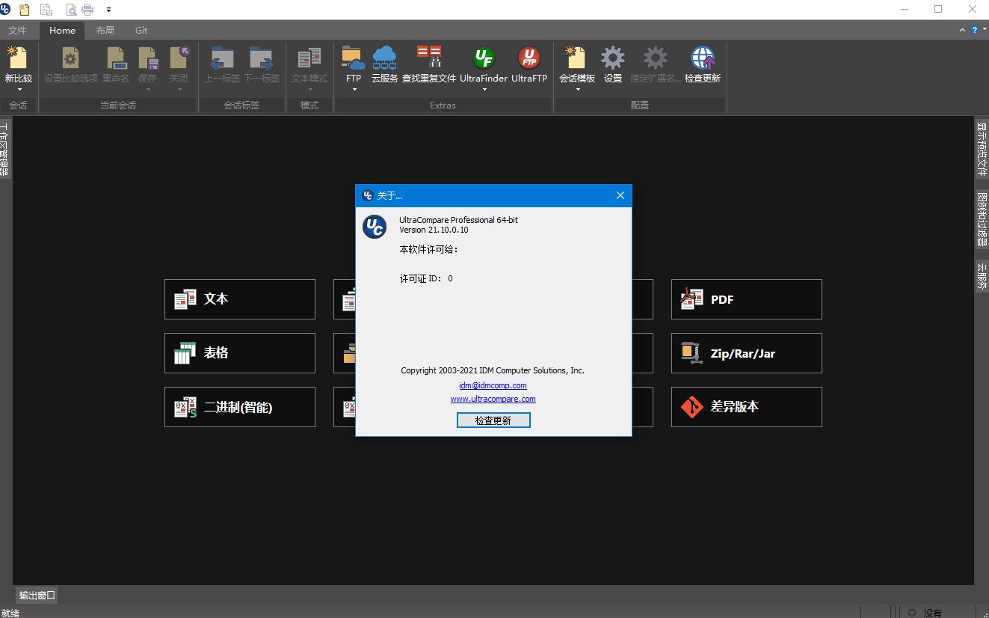This screenshot has height=618, width=989.
Task: Open 设置 settings gear in ribbon
Action: [x=613, y=58]
